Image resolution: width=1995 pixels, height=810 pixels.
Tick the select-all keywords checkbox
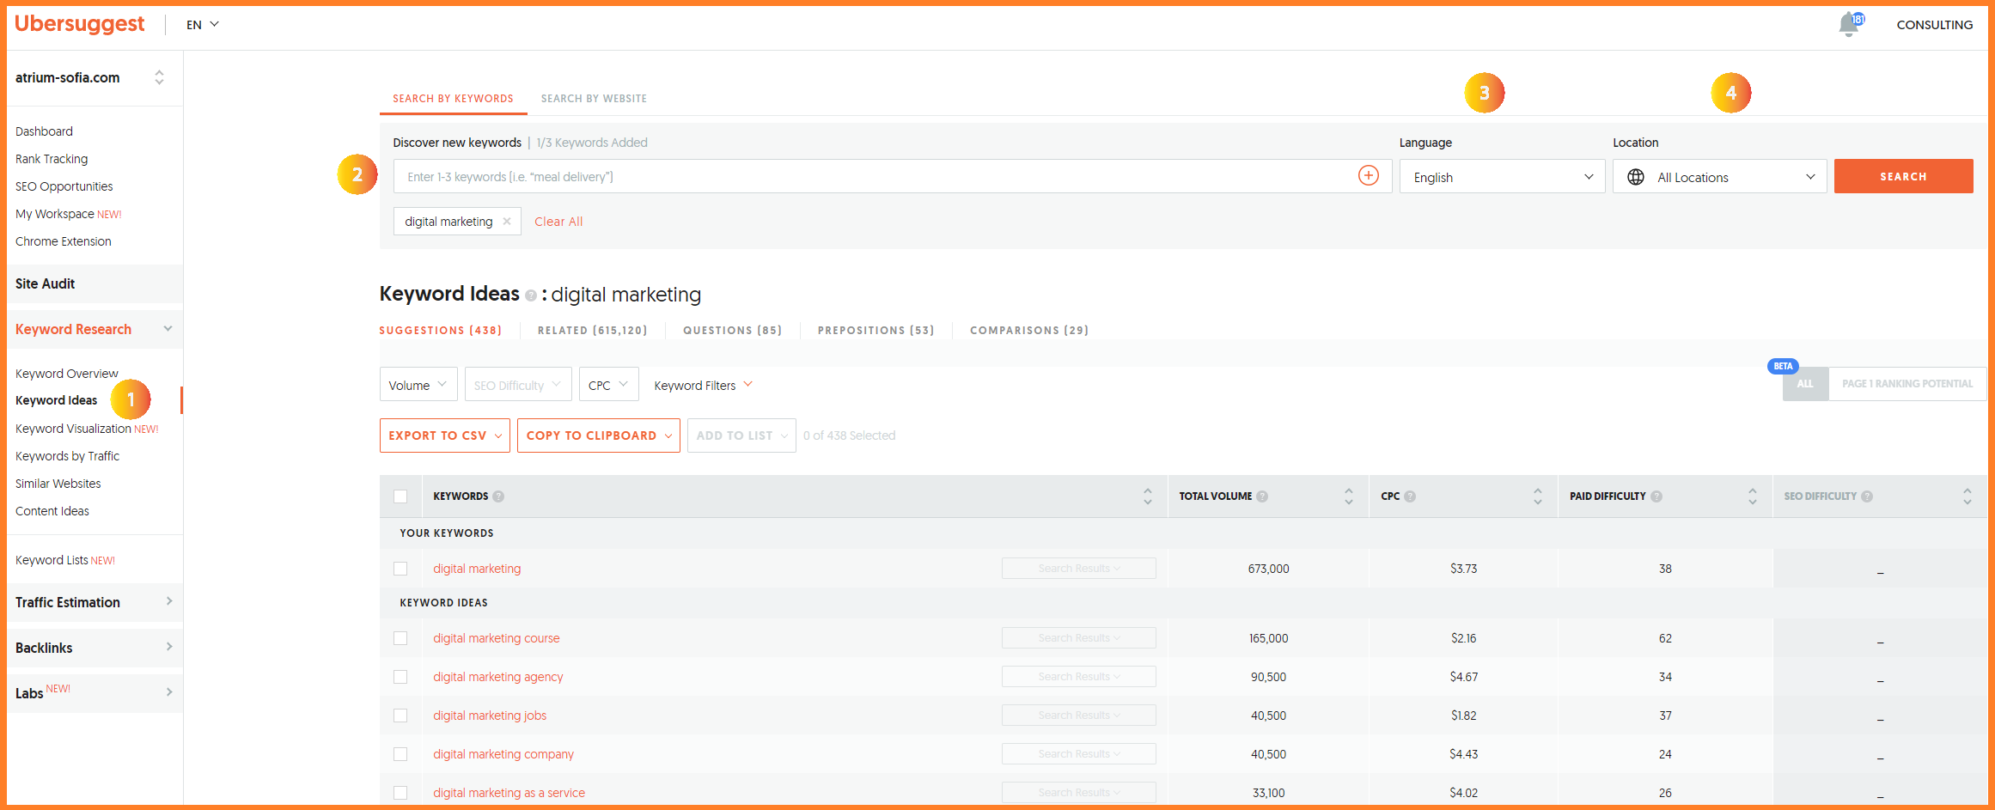pos(400,496)
